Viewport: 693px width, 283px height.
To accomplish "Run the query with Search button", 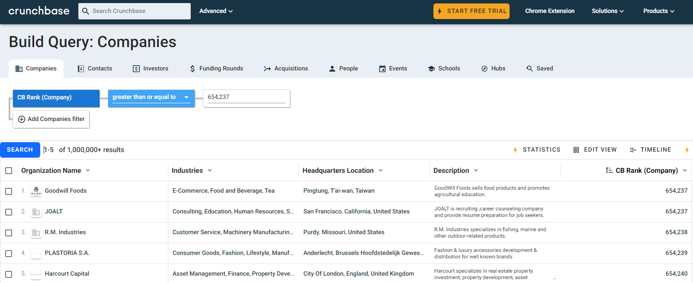I will [20, 150].
